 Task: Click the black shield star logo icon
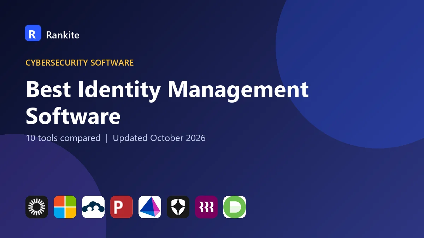tap(178, 207)
